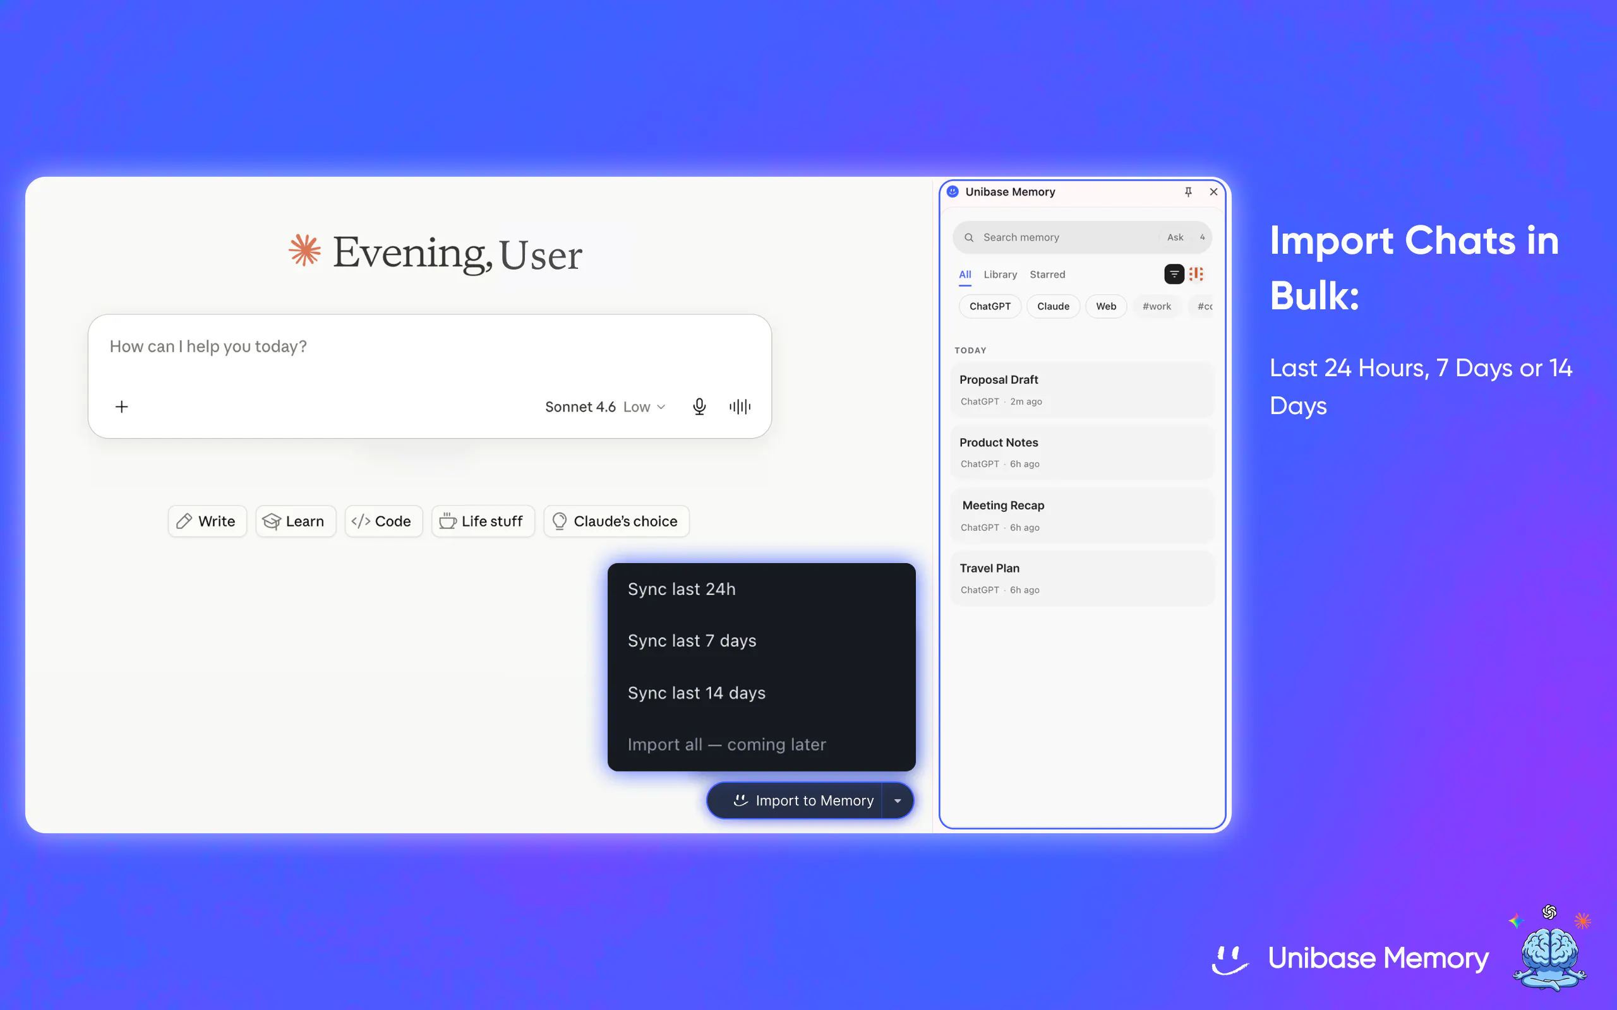Choose Sync last 24h from the menu
Image resolution: width=1617 pixels, height=1010 pixels.
[x=761, y=589]
